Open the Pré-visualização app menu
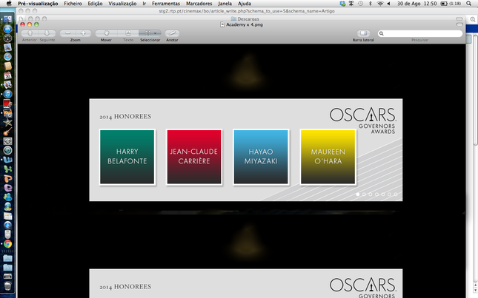Image resolution: width=478 pixels, height=298 pixels. [x=38, y=4]
